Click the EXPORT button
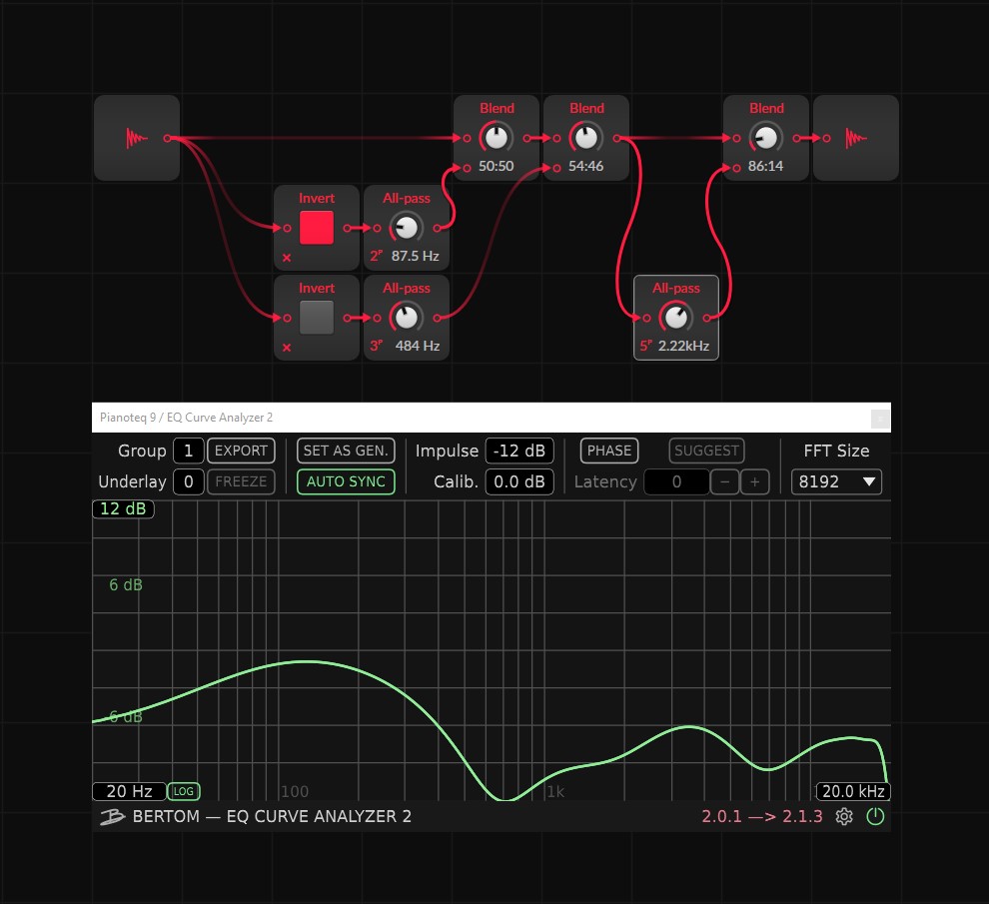The width and height of the screenshot is (989, 904). (x=241, y=451)
